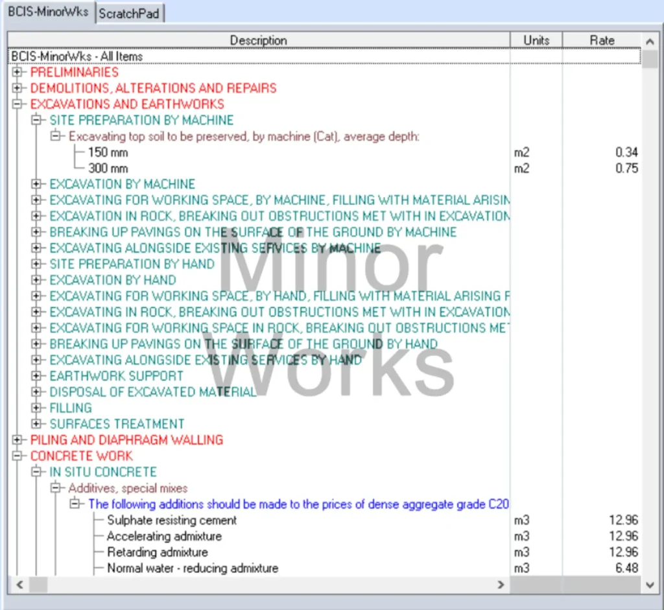Switch to the ScratchPad tab

(129, 14)
